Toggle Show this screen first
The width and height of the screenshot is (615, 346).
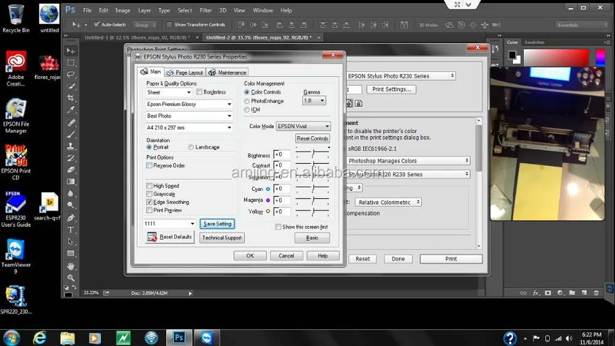tap(278, 227)
